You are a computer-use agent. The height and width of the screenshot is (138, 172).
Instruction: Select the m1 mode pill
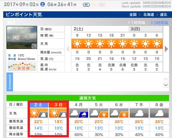tap(86, 5)
